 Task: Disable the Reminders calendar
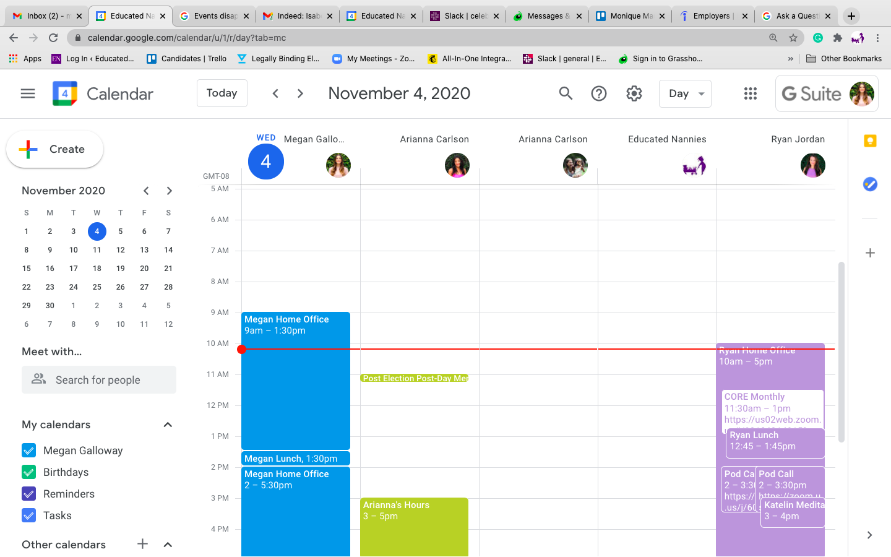[x=28, y=493]
